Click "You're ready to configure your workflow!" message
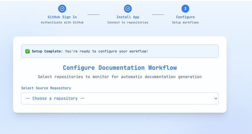 [106, 51]
